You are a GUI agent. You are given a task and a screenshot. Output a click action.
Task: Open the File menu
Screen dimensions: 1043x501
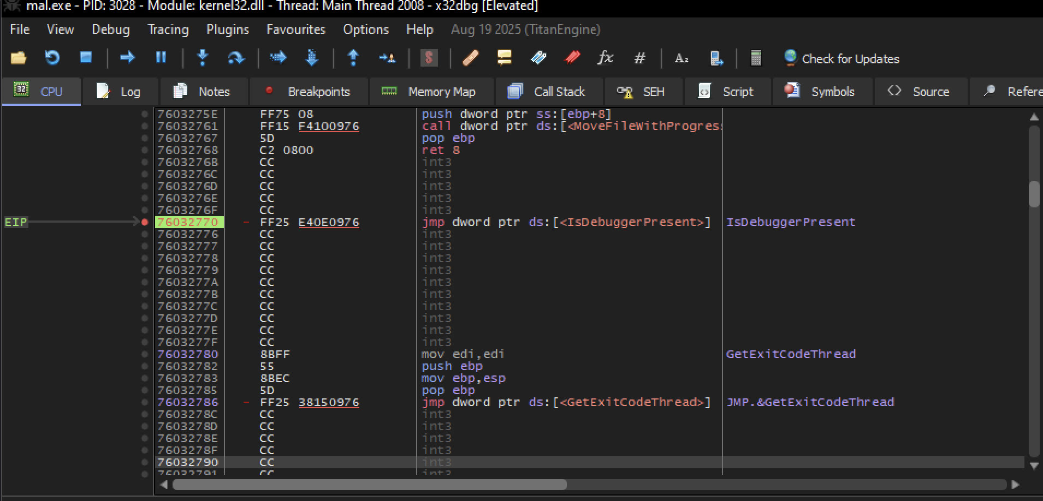[x=20, y=29]
